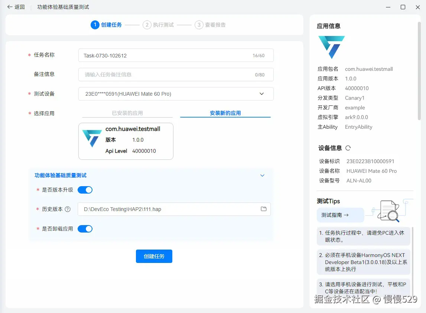The image size is (426, 313).
Task: Click step 2 circle 执行测试
Action: click(x=147, y=25)
